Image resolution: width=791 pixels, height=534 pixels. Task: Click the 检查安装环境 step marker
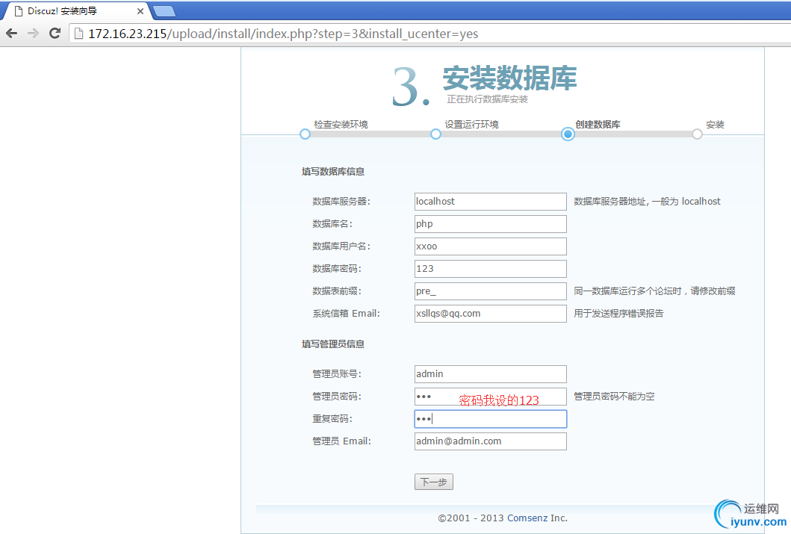tap(305, 134)
